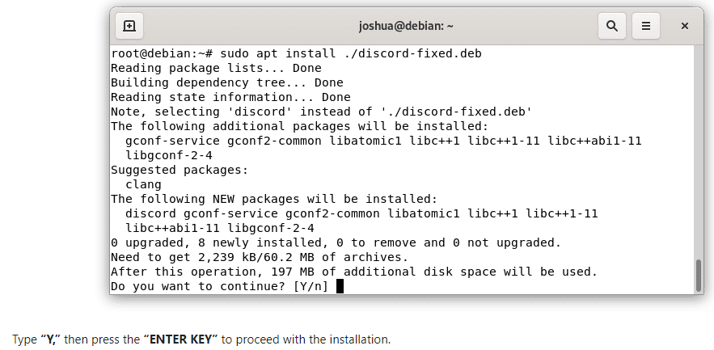Click the [Y/n] confirmation prompt
The height and width of the screenshot is (350, 714).
pos(311,286)
